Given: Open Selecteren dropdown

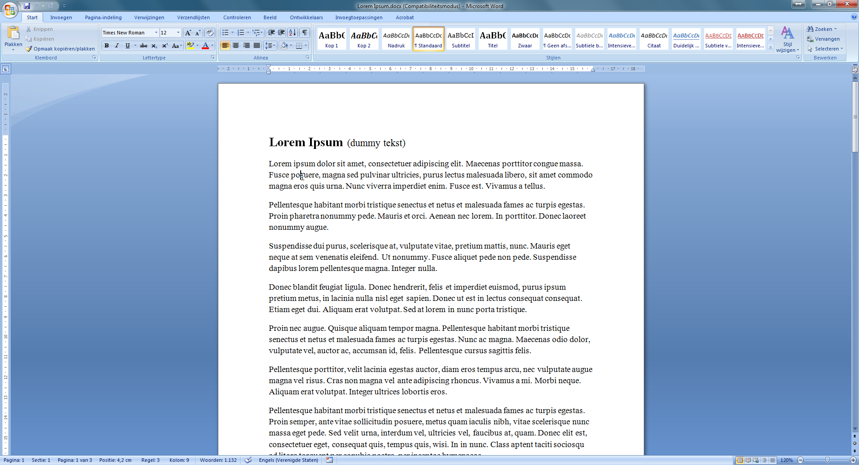Looking at the screenshot, I should click(825, 49).
